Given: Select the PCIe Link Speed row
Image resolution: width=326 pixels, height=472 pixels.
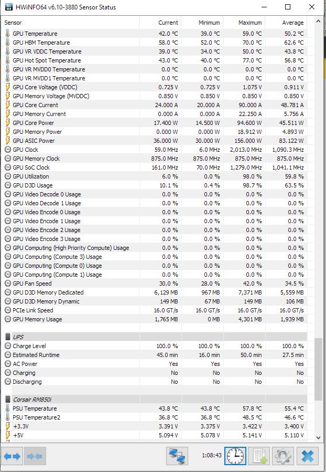Looking at the screenshot, I should click(x=154, y=310).
